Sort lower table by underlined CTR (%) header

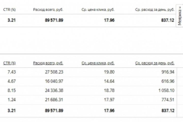point(9,63)
